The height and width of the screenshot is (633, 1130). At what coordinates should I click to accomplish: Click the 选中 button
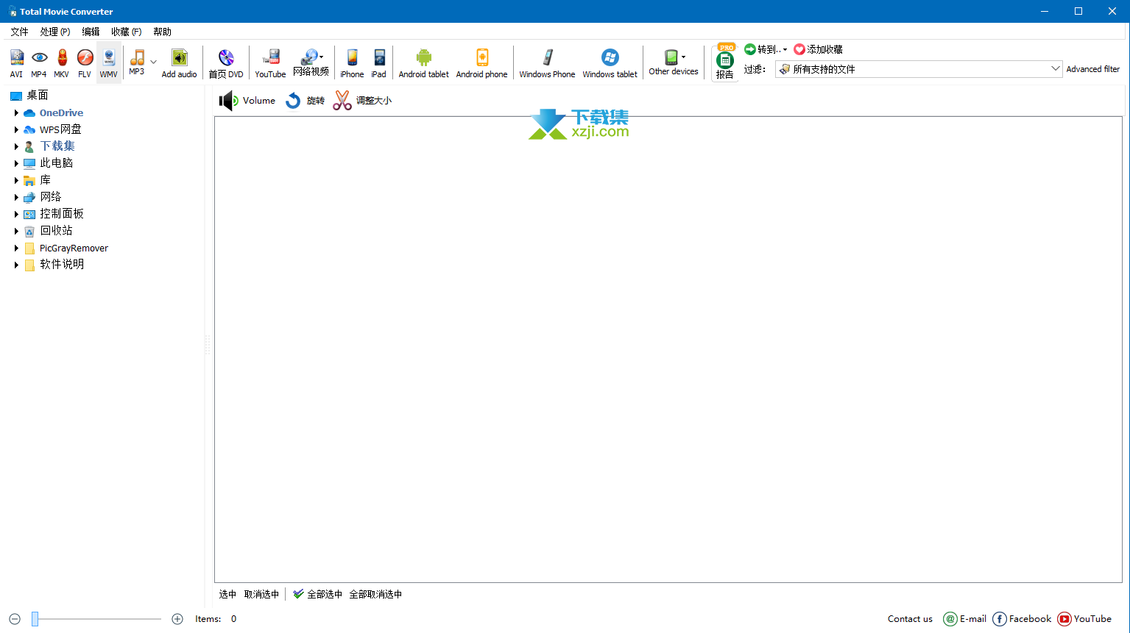(x=227, y=594)
